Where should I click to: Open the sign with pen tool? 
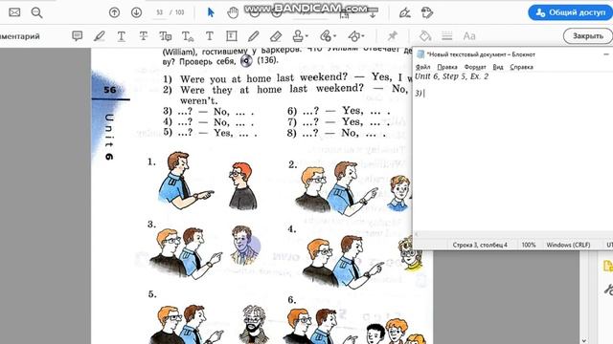pos(404,12)
